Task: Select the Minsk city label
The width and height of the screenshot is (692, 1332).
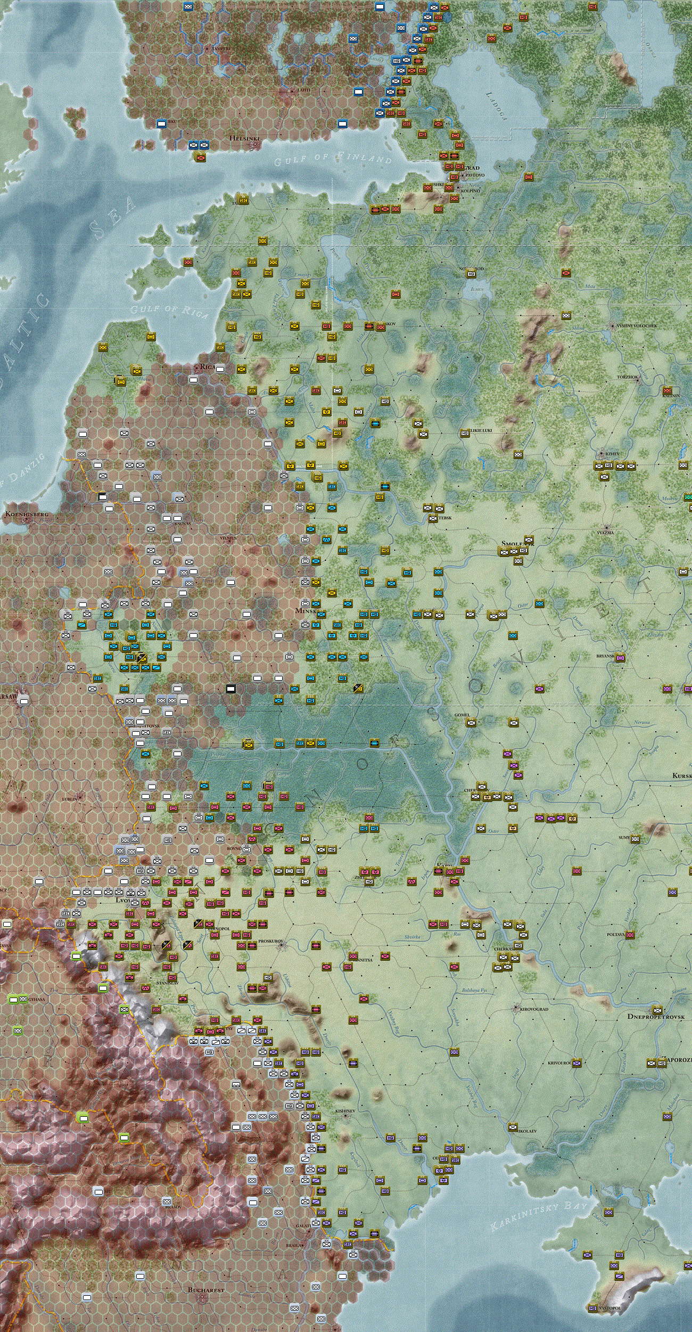Action: [306, 610]
